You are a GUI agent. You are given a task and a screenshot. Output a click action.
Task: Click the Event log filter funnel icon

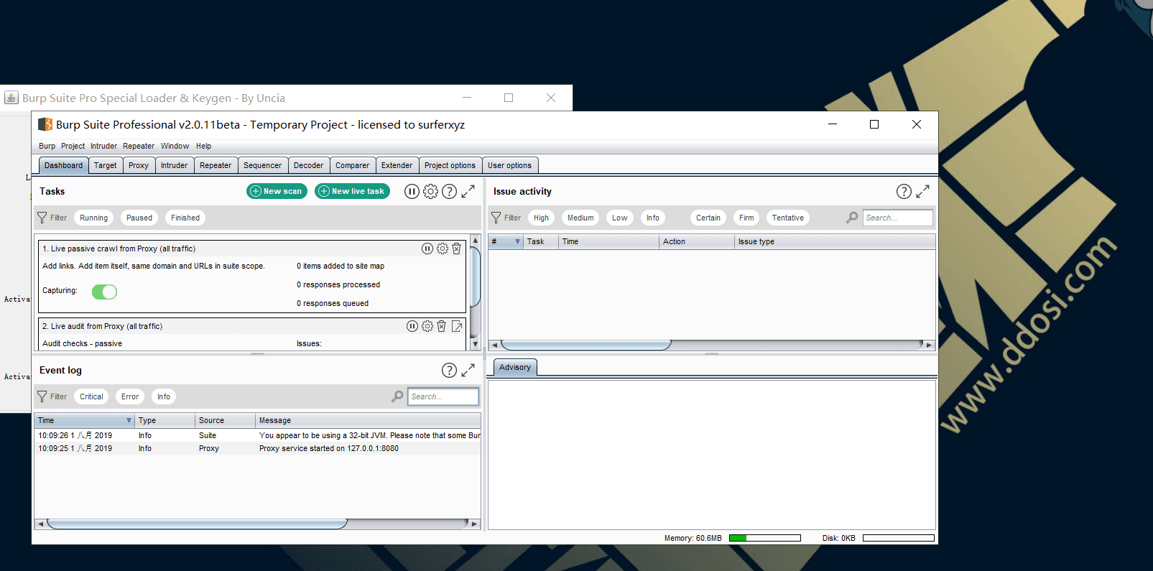(x=42, y=396)
